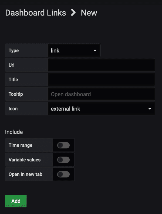The width and height of the screenshot is (162, 214).
Task: Toggle Variable values switch on
Action: [x=63, y=160]
